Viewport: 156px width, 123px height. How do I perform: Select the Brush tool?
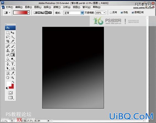point(13,46)
